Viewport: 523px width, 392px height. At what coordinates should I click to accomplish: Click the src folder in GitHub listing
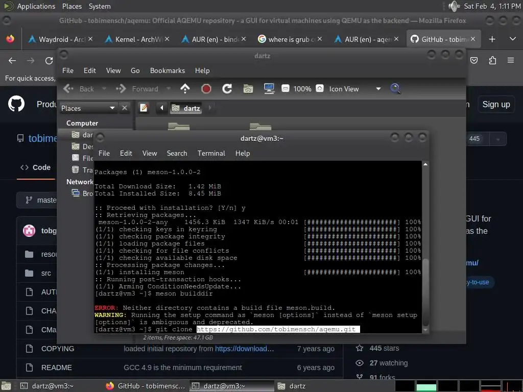[46, 274]
